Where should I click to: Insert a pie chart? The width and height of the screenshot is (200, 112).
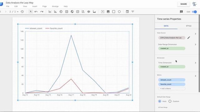[61, 12]
